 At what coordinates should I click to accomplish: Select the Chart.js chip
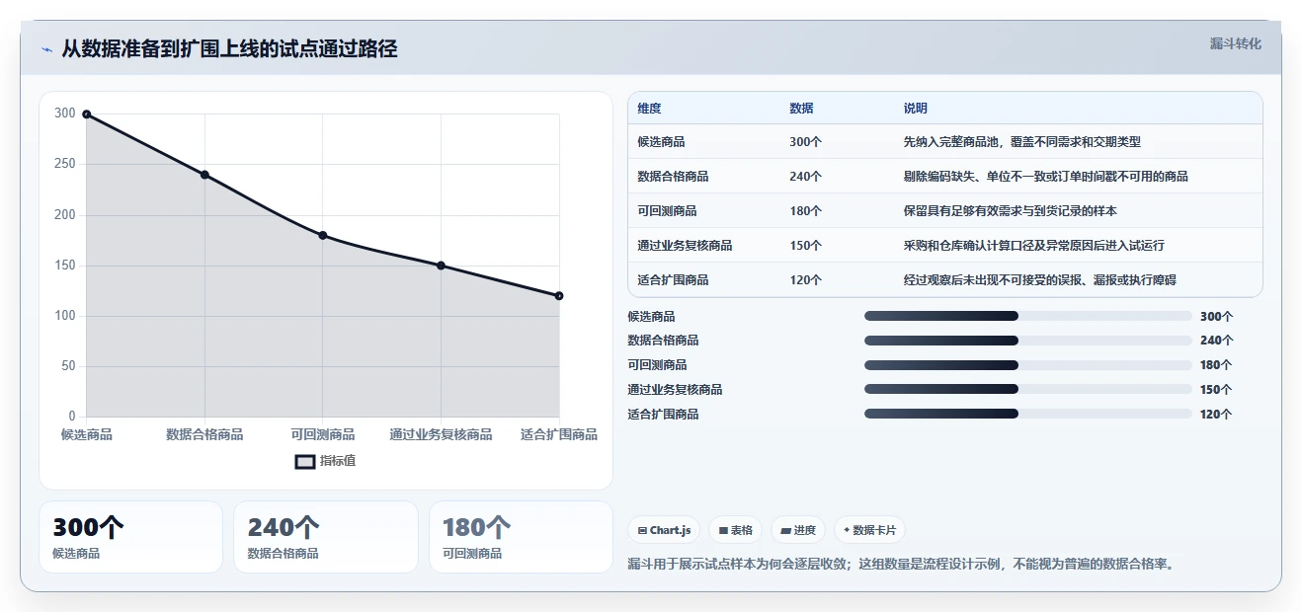664,530
